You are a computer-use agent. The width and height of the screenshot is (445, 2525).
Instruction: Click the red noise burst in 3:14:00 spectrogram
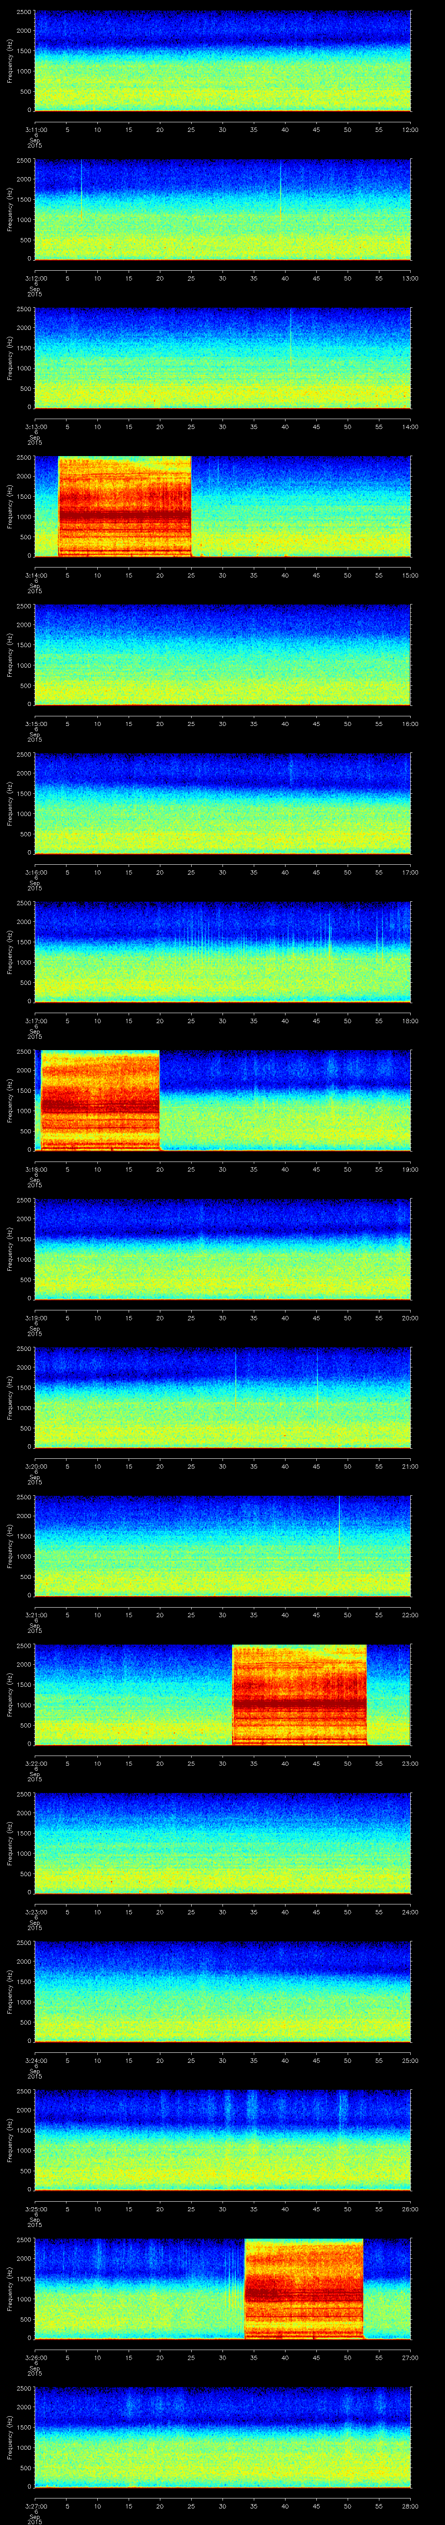click(124, 506)
